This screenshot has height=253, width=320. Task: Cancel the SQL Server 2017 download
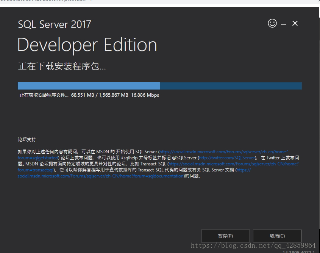click(277, 236)
